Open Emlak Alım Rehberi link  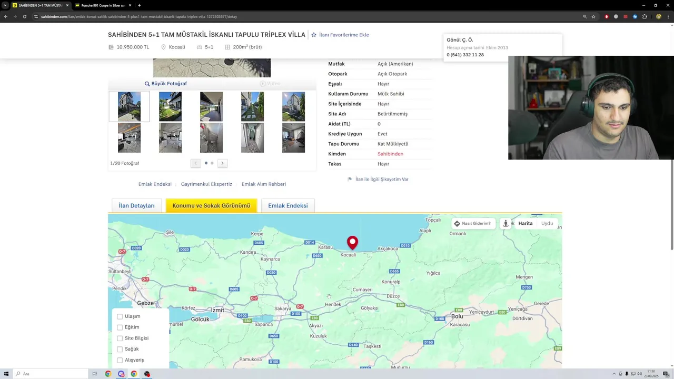[x=264, y=184]
